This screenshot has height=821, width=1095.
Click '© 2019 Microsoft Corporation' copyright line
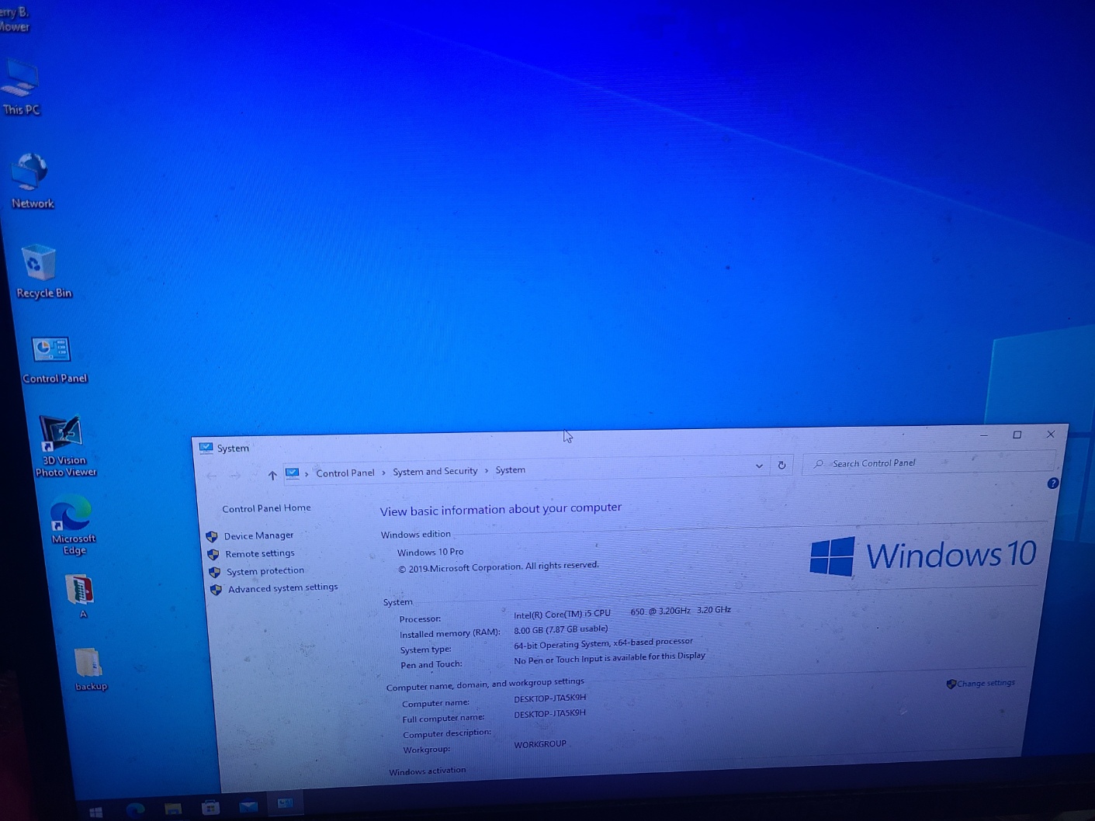click(x=498, y=567)
